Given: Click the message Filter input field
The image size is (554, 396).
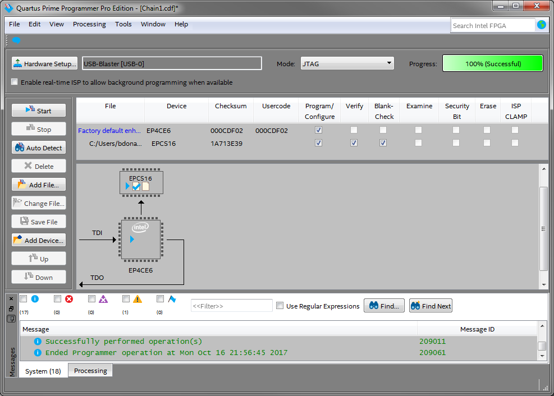Looking at the screenshot, I should click(231, 306).
